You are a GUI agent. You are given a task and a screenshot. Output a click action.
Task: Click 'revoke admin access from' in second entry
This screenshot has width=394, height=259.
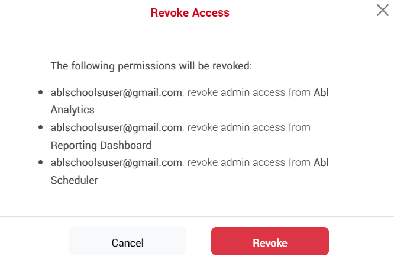coord(248,127)
